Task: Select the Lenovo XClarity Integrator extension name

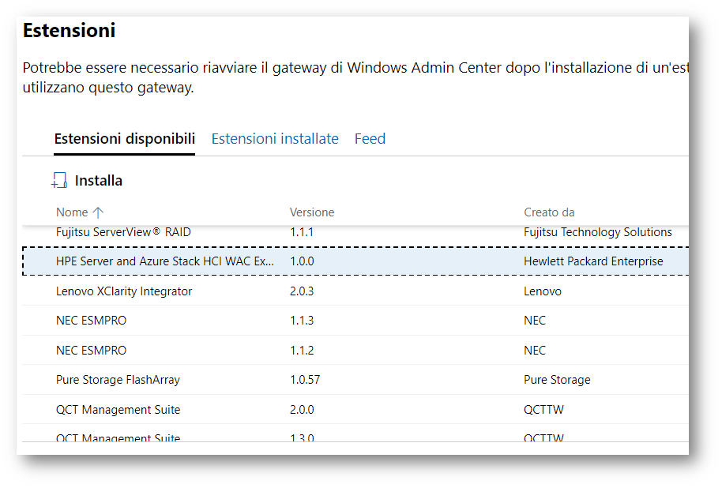Action: (x=124, y=291)
